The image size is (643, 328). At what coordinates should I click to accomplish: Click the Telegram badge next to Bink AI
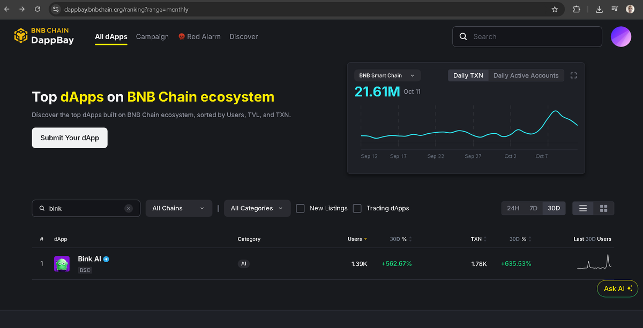(107, 259)
